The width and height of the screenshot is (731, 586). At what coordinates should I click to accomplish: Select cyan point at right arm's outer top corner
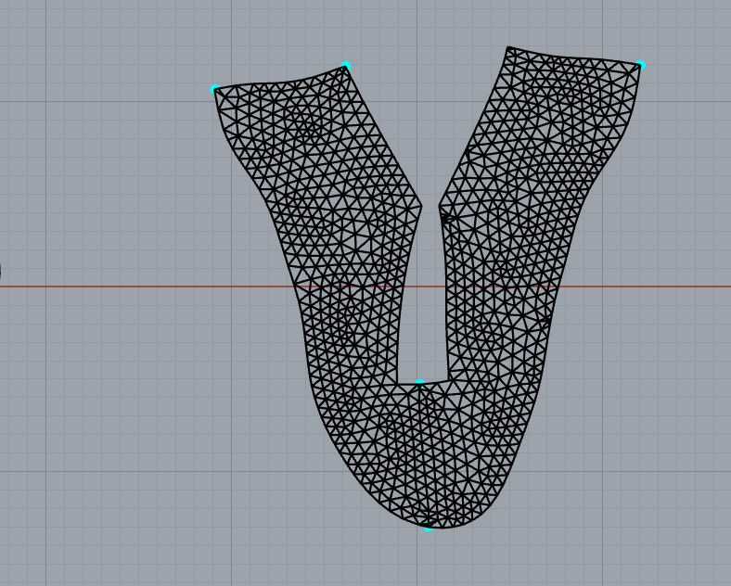[x=641, y=64]
